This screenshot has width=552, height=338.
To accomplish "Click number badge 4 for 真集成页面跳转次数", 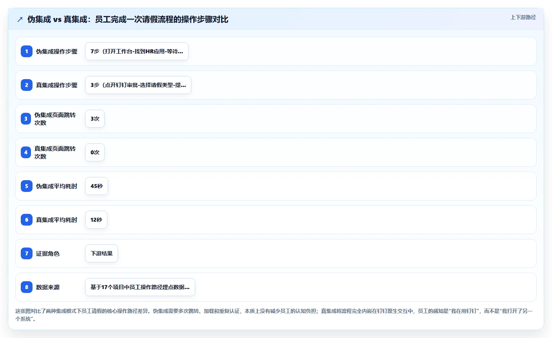I will tap(26, 152).
